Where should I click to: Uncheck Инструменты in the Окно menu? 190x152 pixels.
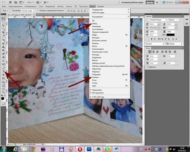point(110,93)
